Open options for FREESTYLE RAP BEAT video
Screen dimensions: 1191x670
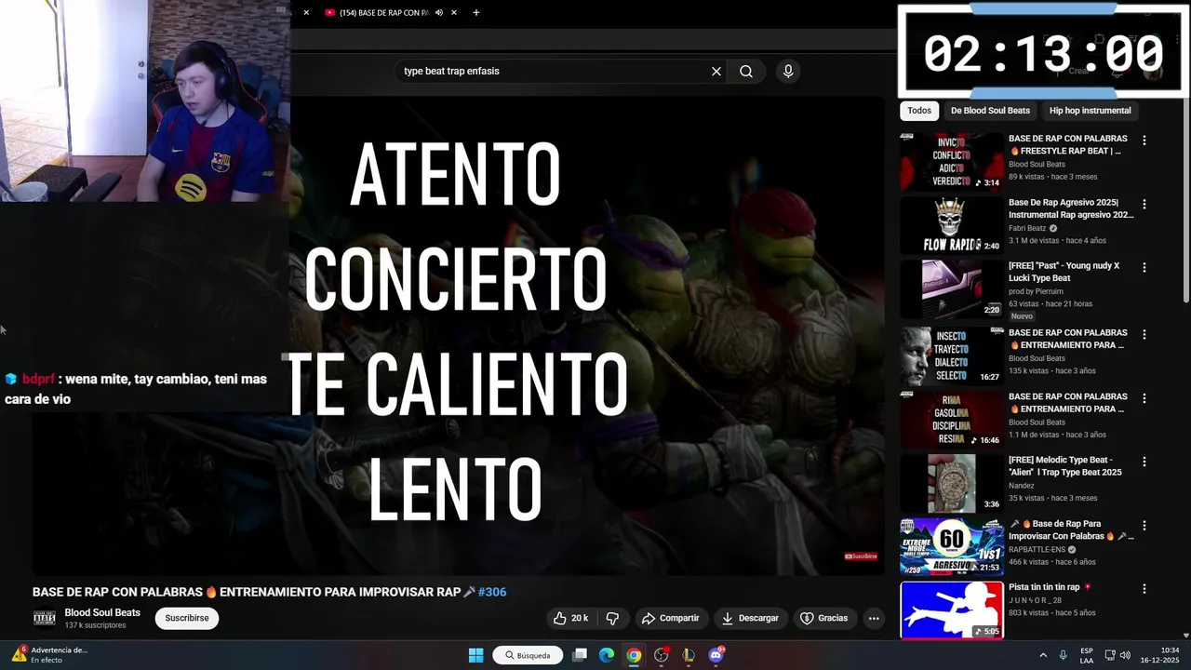click(1144, 141)
